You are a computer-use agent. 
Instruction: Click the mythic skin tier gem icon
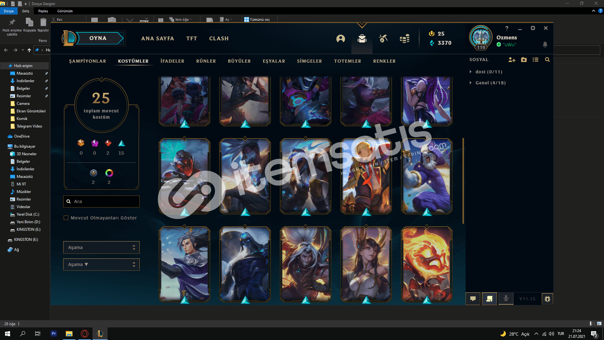click(x=95, y=143)
